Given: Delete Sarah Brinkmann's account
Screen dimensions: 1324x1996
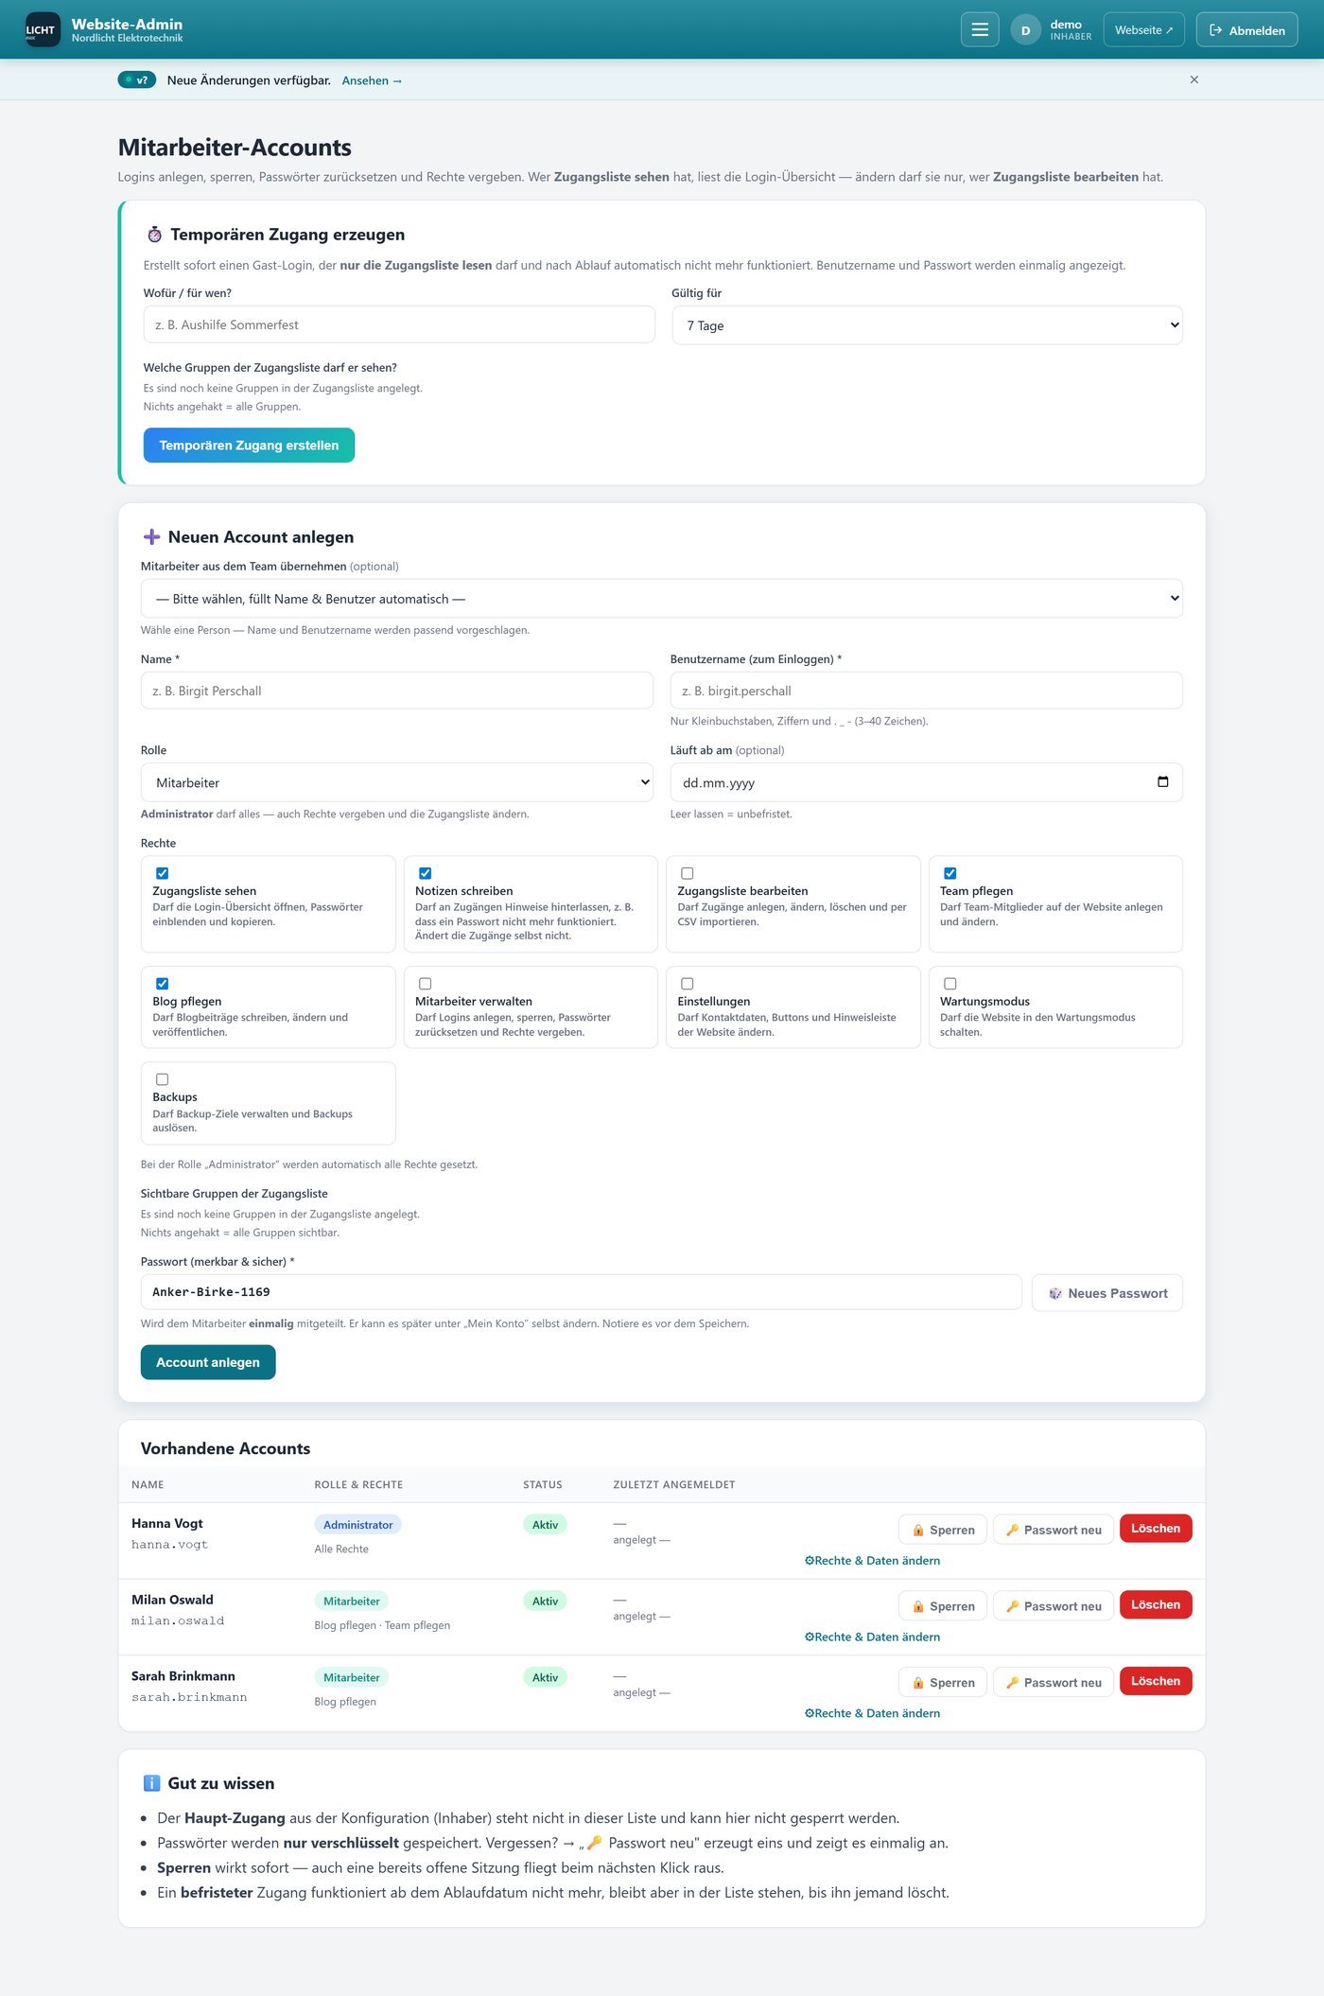Looking at the screenshot, I should pyautogui.click(x=1156, y=1681).
